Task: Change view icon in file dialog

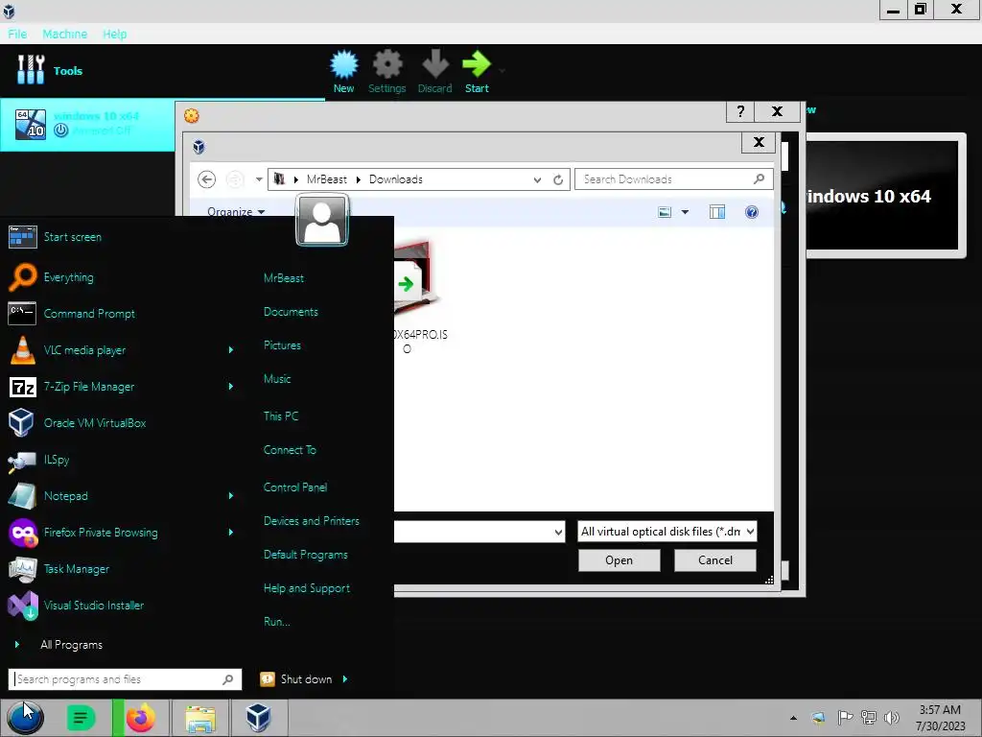Action: coord(665,212)
